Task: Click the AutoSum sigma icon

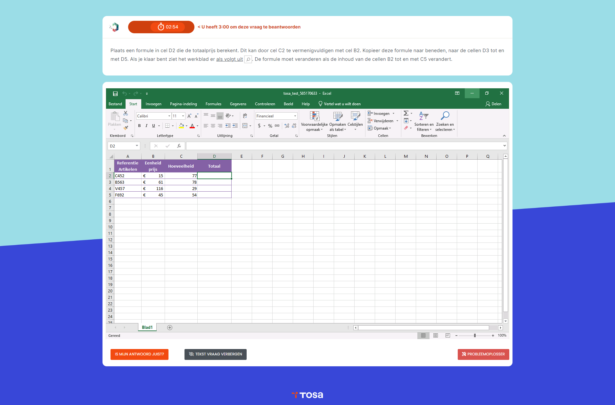Action: pyautogui.click(x=406, y=113)
